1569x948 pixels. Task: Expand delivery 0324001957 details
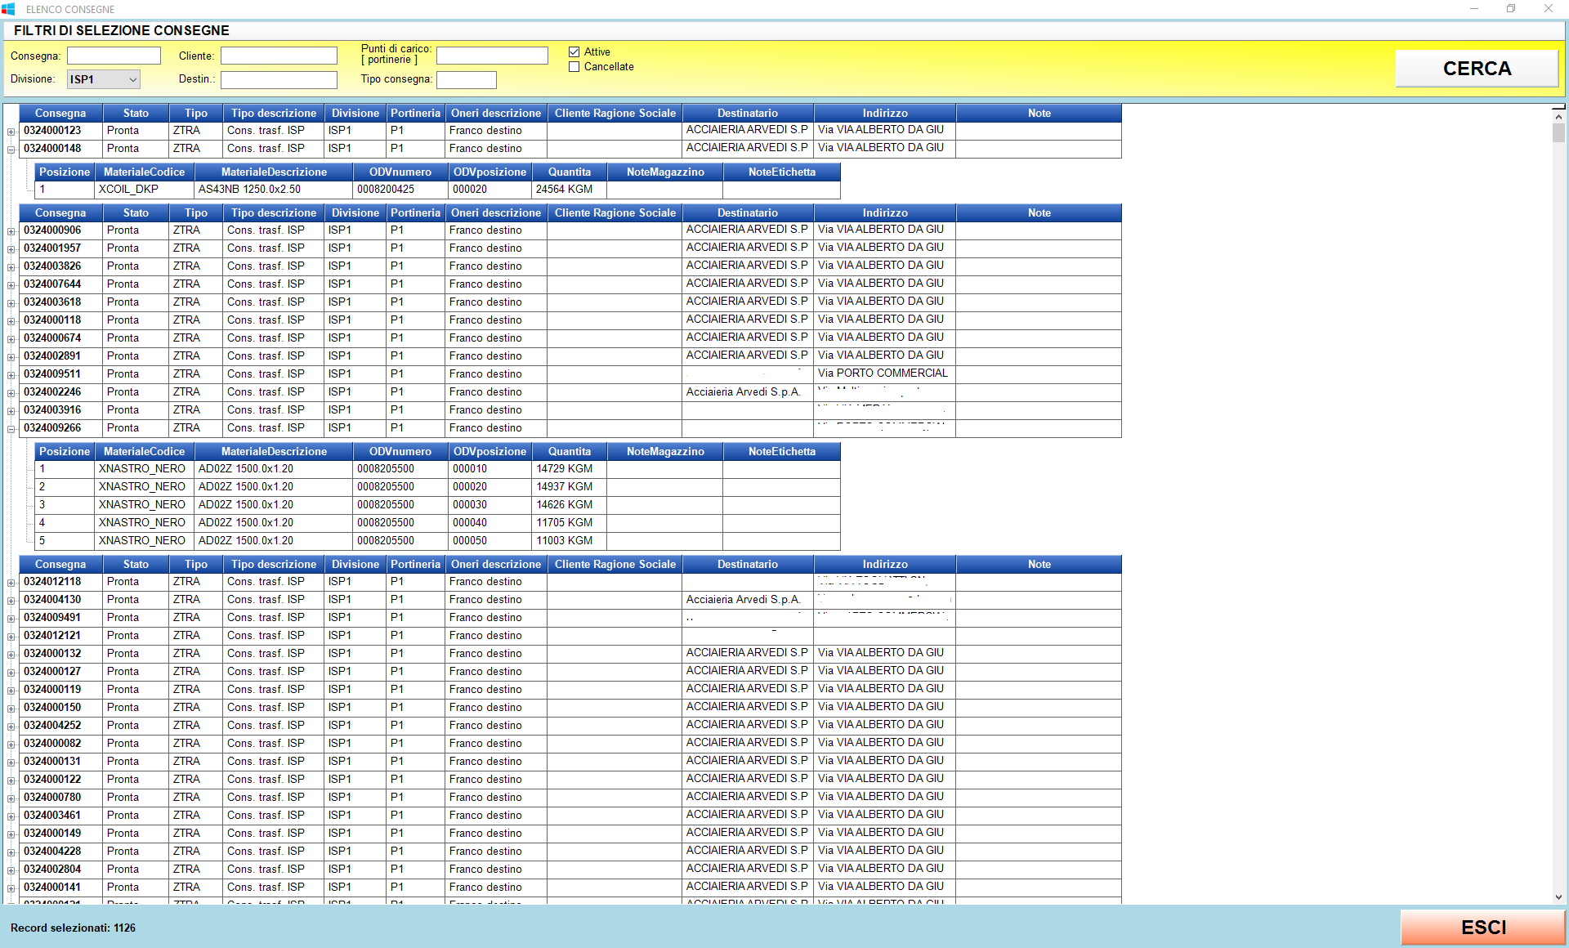11,249
